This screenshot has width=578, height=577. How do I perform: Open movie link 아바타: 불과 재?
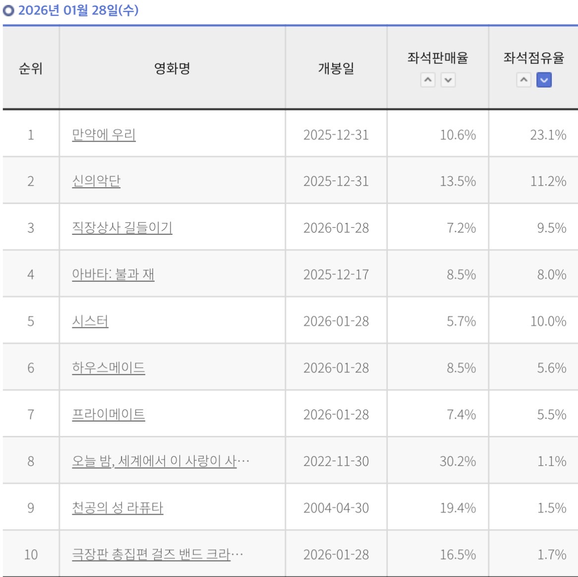pos(113,274)
